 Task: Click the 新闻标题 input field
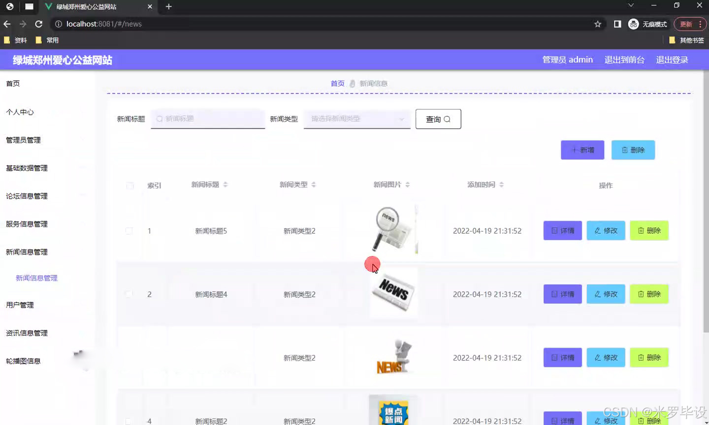tap(208, 119)
